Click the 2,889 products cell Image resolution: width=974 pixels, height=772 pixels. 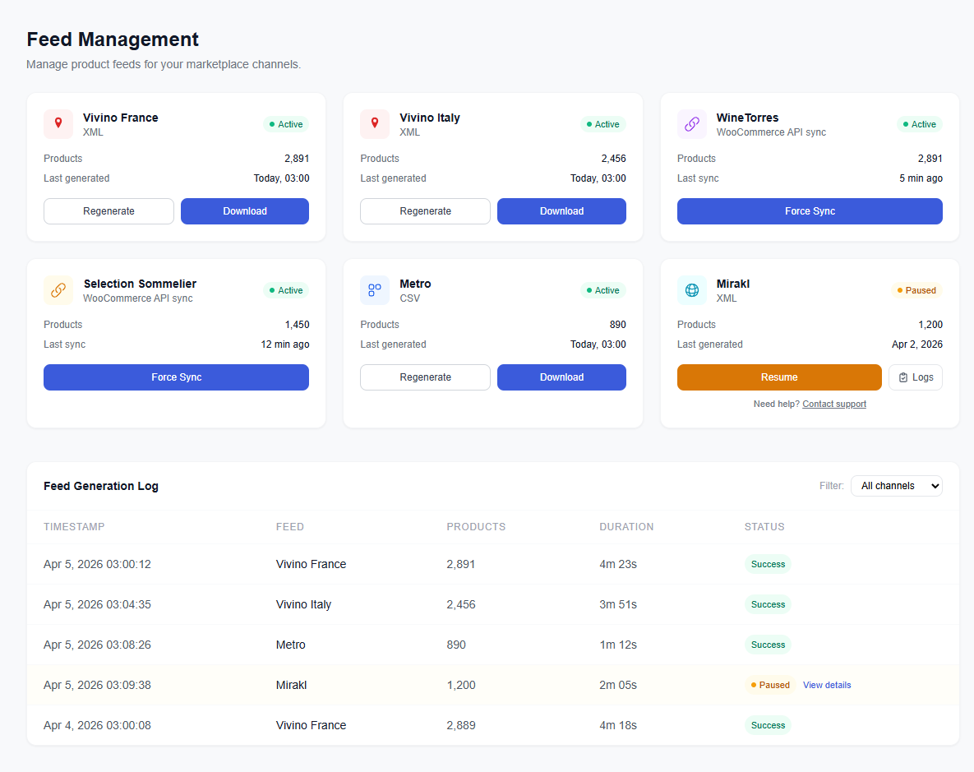(x=461, y=725)
